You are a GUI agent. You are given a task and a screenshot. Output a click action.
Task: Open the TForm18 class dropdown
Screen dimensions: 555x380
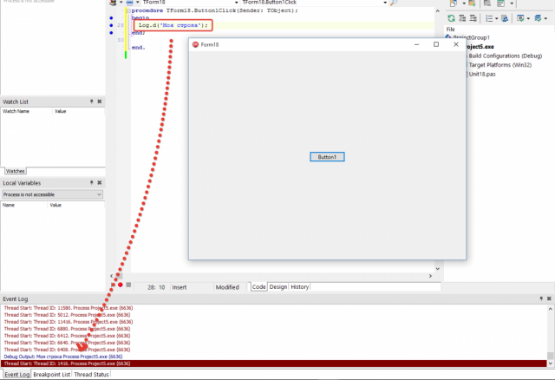pyautogui.click(x=237, y=3)
